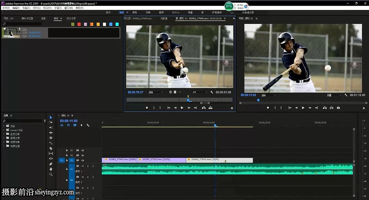Play the Program monitor sequence
The height and width of the screenshot is (200, 369).
tap(303, 108)
